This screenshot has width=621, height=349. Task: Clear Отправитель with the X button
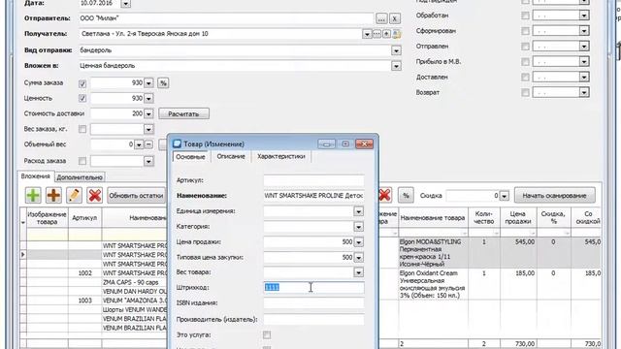point(395,18)
